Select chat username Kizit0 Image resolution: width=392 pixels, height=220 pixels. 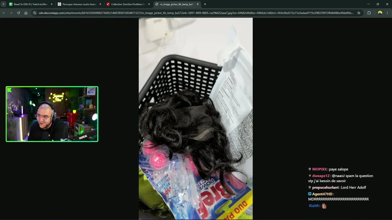(314, 206)
